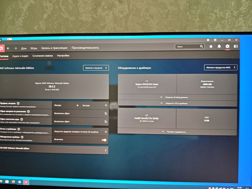The width and height of the screenshot is (252, 189).
Task: Open Discord from the taskbar
Action: (x=20, y=182)
